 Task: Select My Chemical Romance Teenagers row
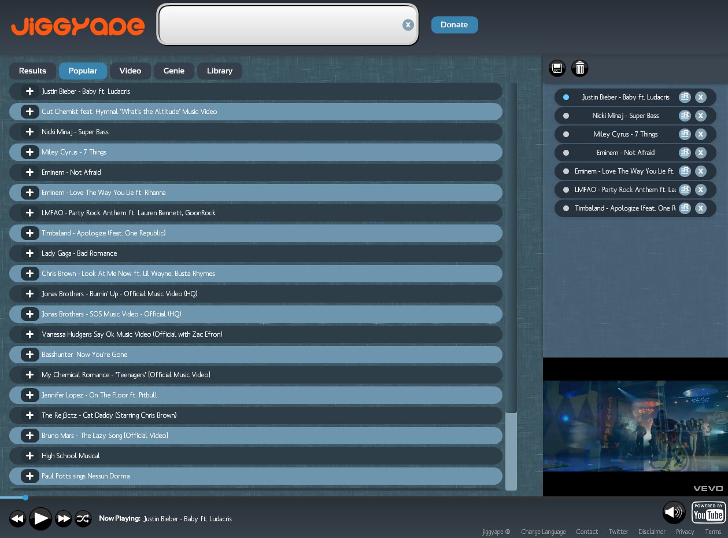(x=256, y=375)
